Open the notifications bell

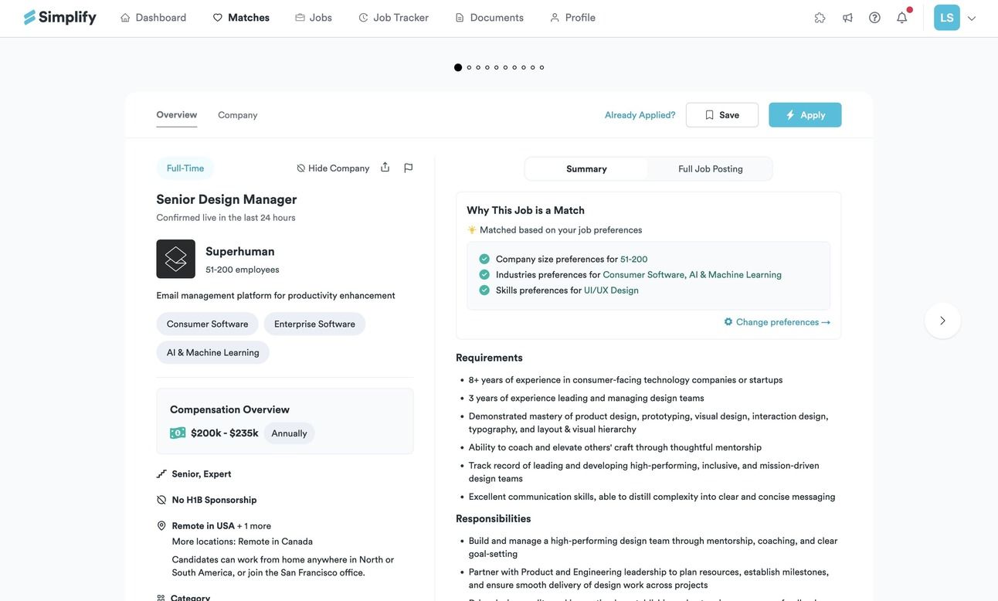tap(902, 17)
